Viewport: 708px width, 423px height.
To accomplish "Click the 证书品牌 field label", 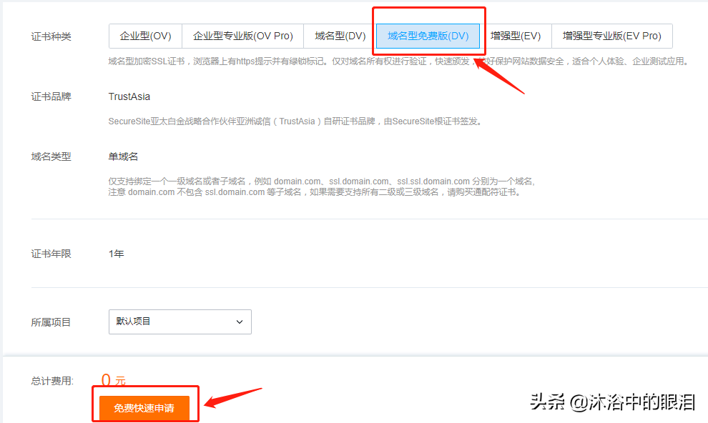I will point(51,96).
